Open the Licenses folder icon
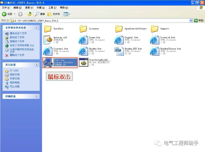Screen dimensions: 205x152 83,29
